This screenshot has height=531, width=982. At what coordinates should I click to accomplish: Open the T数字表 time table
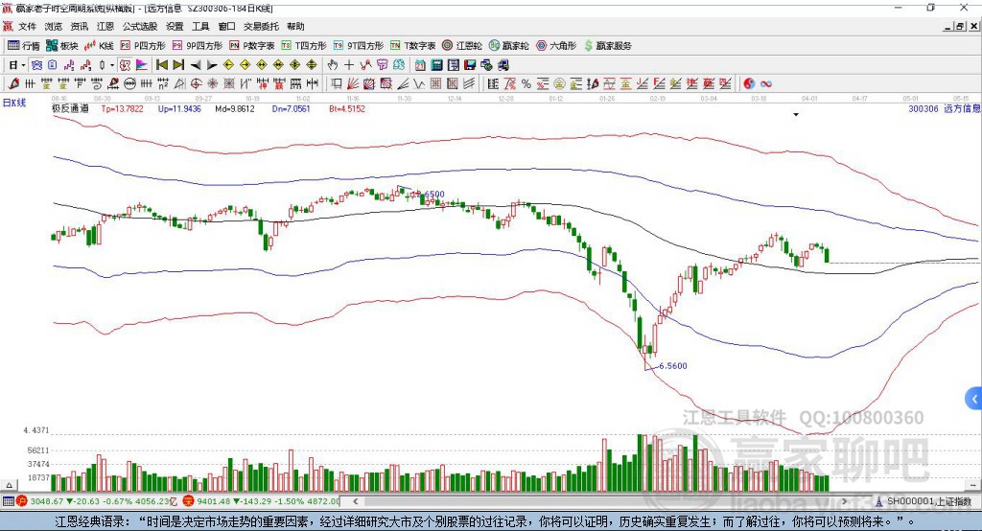pyautogui.click(x=412, y=46)
